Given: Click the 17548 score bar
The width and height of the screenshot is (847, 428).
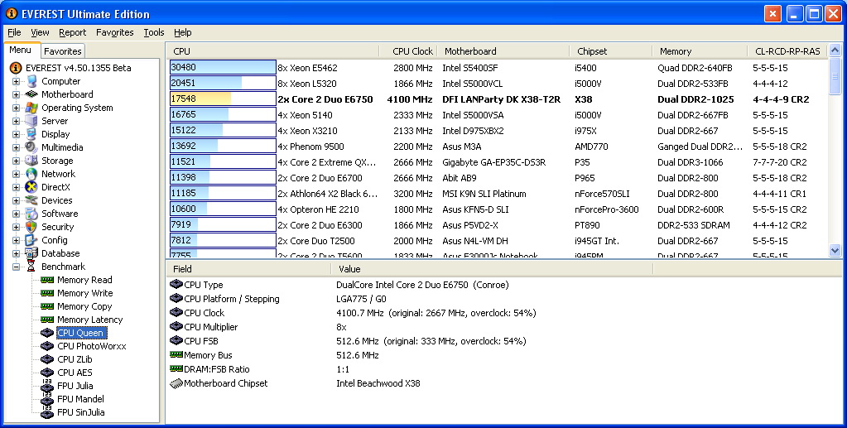Looking at the screenshot, I should [223, 99].
